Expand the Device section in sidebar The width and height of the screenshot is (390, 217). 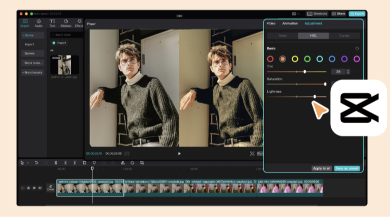point(33,35)
